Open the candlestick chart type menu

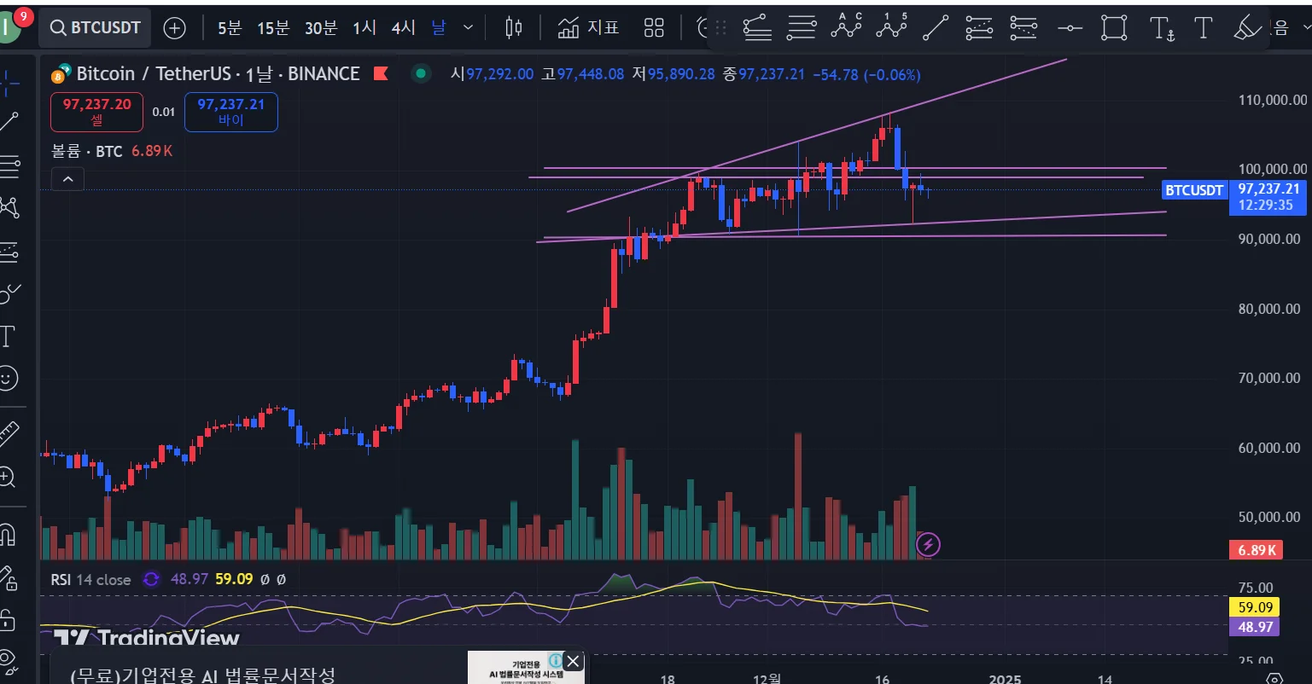(x=513, y=28)
